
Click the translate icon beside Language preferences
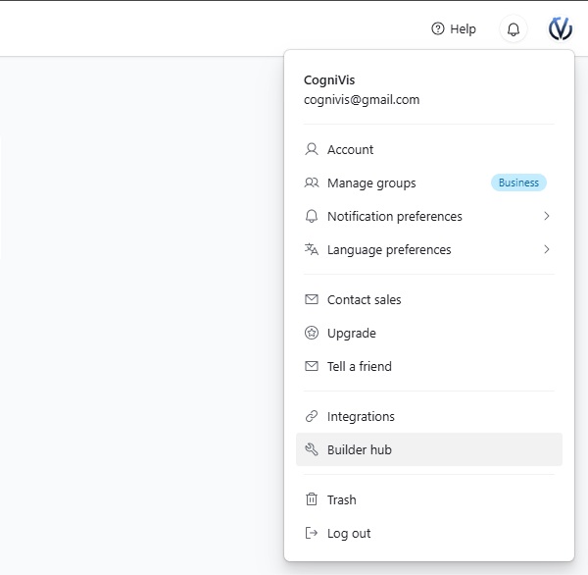312,250
